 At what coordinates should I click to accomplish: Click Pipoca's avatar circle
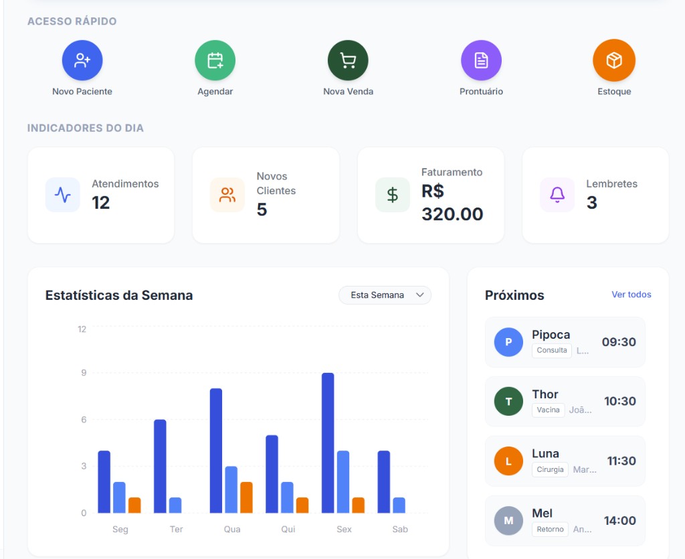coord(508,342)
